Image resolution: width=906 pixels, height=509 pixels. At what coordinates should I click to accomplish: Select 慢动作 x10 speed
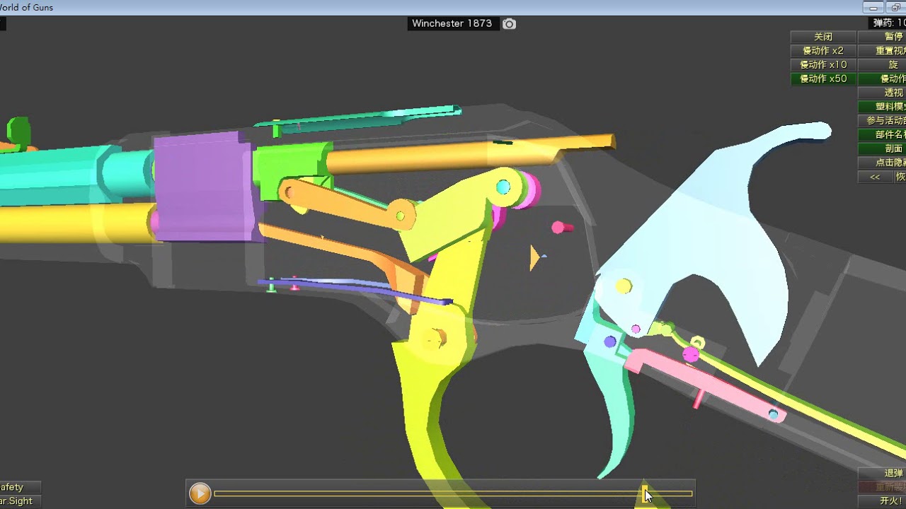[823, 65]
